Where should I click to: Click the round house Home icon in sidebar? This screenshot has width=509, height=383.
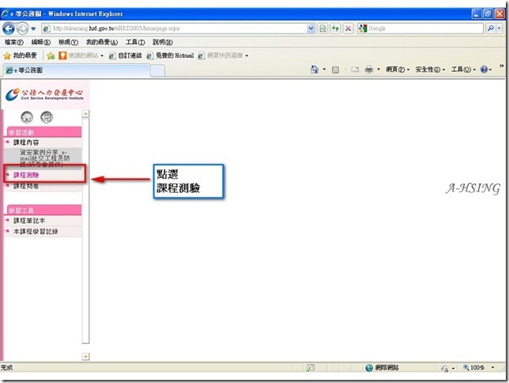click(x=27, y=117)
